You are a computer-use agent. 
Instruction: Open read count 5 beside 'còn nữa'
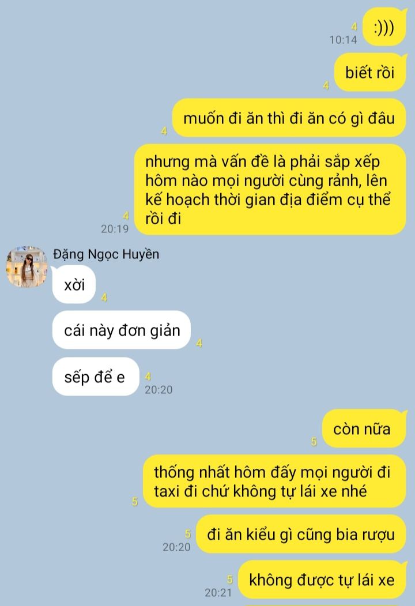click(314, 441)
